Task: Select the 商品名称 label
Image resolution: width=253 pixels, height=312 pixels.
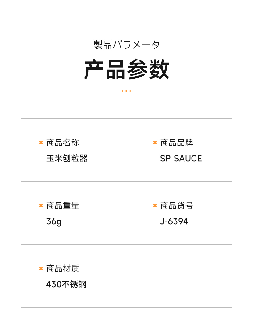Action: [63, 143]
